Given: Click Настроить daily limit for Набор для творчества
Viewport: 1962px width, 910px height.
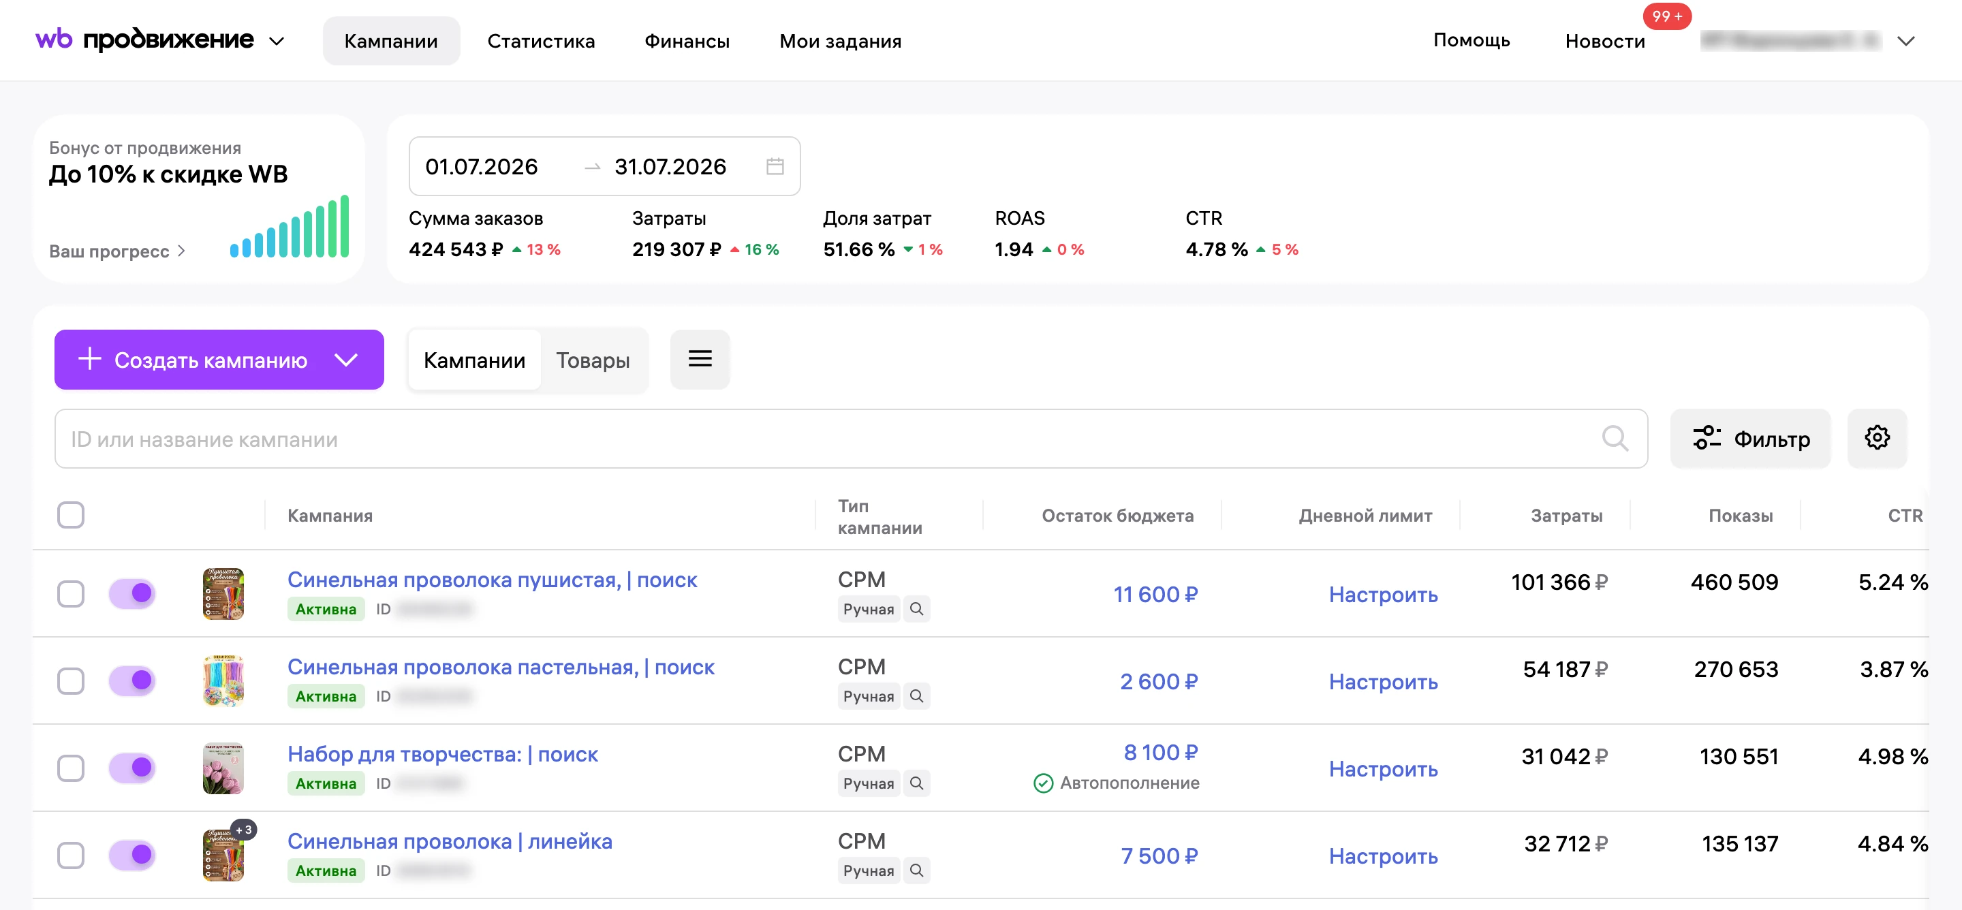Looking at the screenshot, I should tap(1383, 769).
